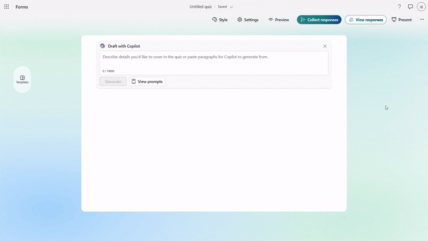The width and height of the screenshot is (428, 241).
Task: Click the Draft with Copilot heading
Action: click(124, 46)
